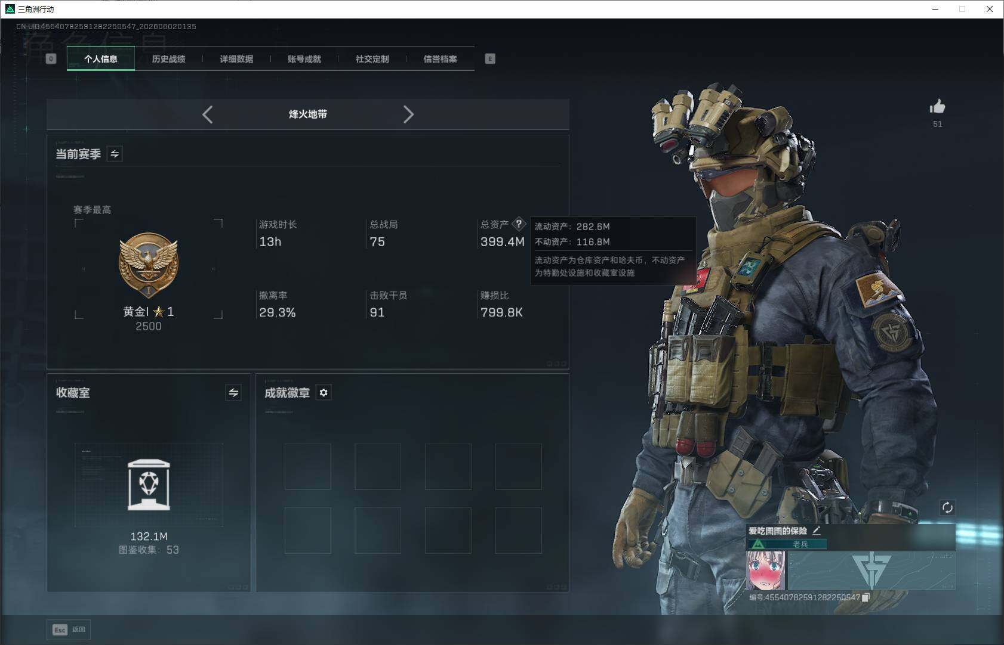The image size is (1004, 645).
Task: Click the display case collection icon
Action: pyautogui.click(x=149, y=485)
